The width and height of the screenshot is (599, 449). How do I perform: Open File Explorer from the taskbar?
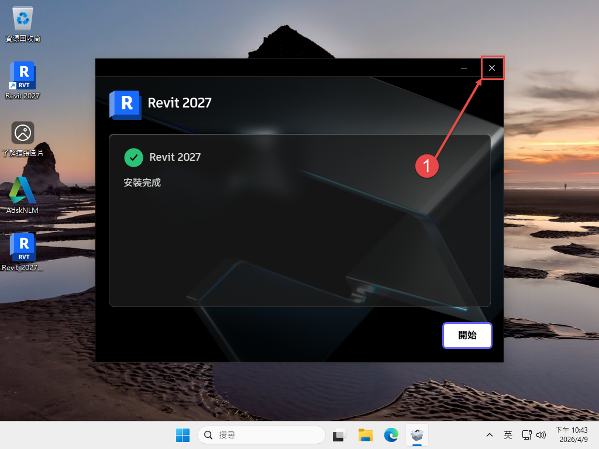pos(366,435)
